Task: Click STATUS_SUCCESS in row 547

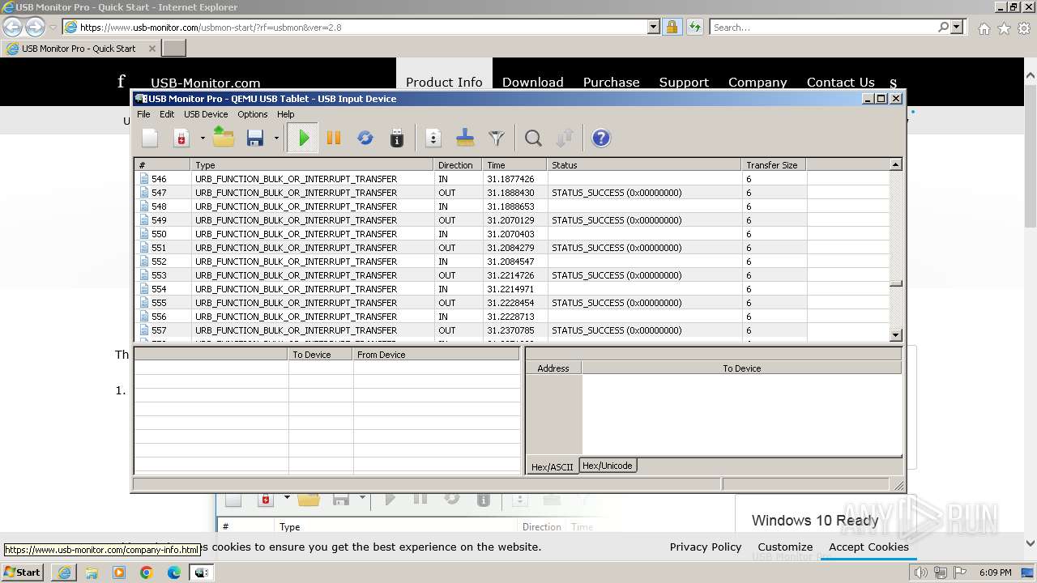Action: (x=617, y=193)
